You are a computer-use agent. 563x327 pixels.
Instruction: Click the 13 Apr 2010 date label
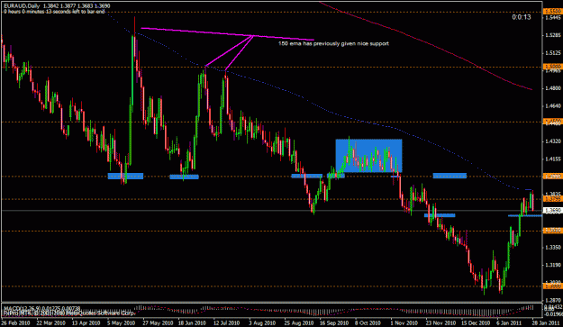click(86, 322)
